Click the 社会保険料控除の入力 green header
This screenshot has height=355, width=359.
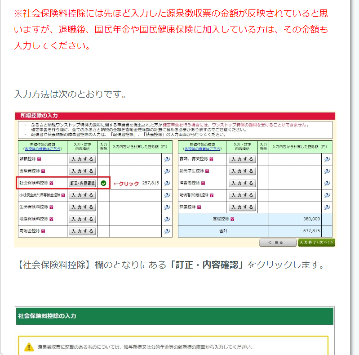point(175,316)
